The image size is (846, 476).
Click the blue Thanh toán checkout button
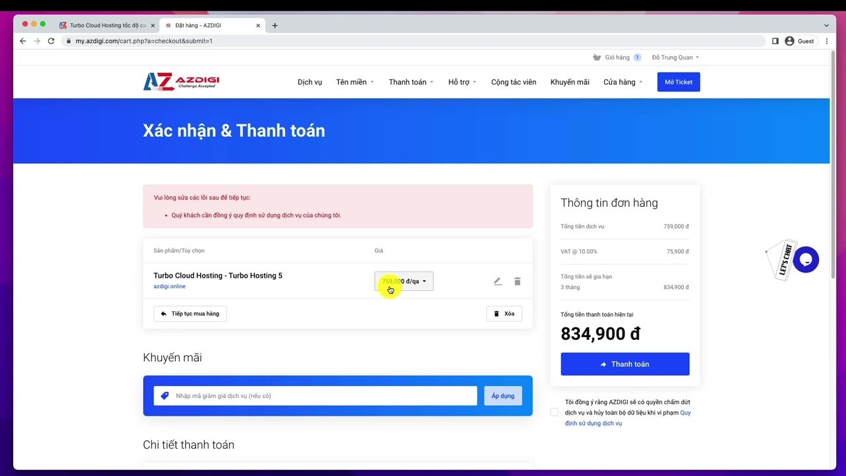(625, 364)
